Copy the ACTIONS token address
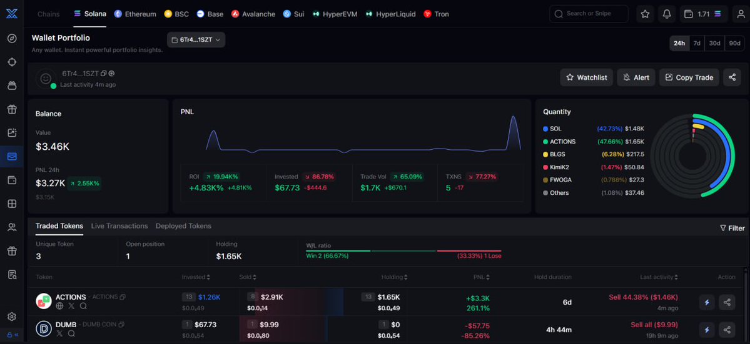 point(123,297)
